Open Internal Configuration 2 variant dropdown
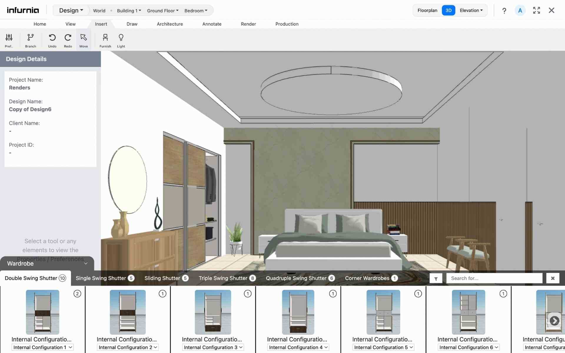Image resolution: width=565 pixels, height=353 pixels. point(128,347)
